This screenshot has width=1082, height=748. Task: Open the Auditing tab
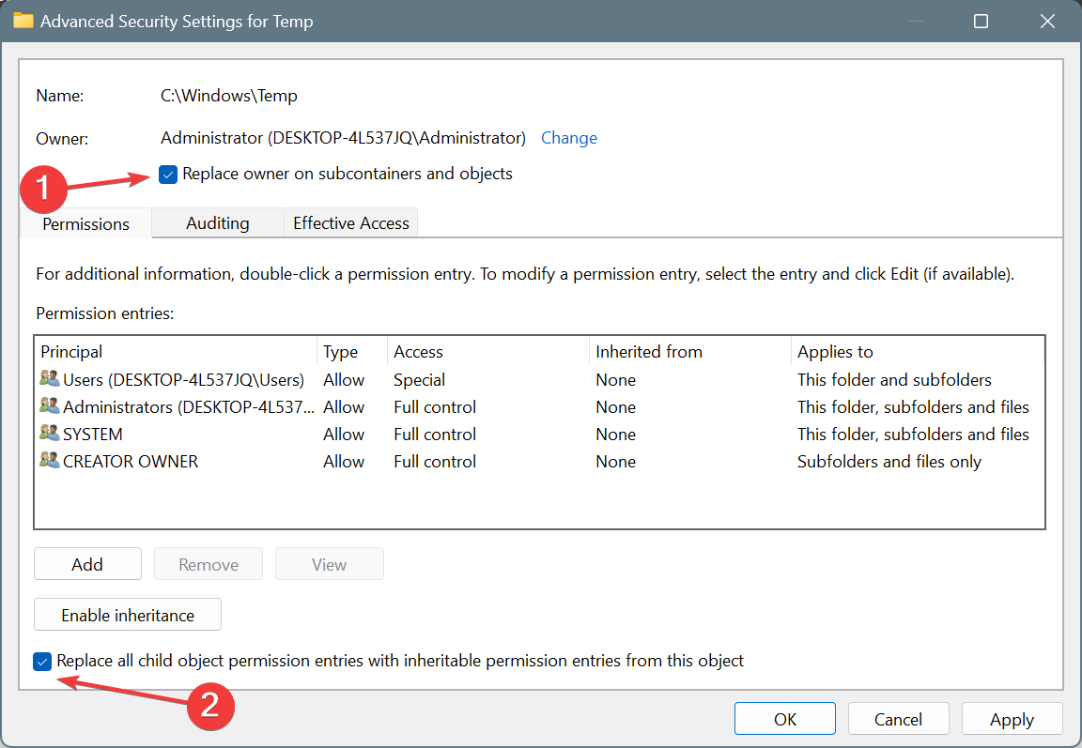pyautogui.click(x=217, y=222)
